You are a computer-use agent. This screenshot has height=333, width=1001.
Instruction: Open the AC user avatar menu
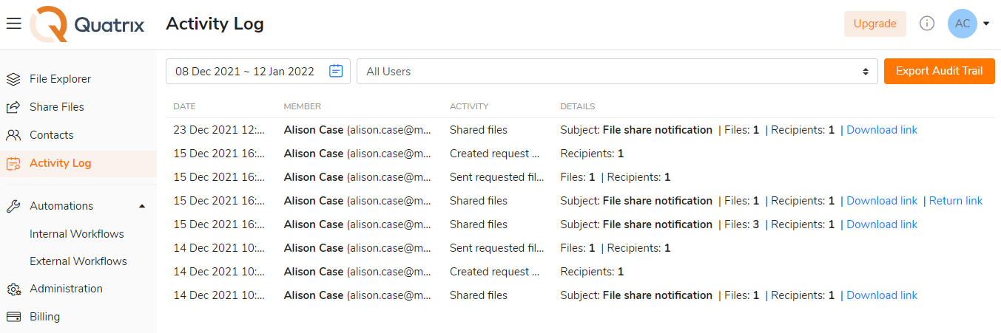pos(962,24)
